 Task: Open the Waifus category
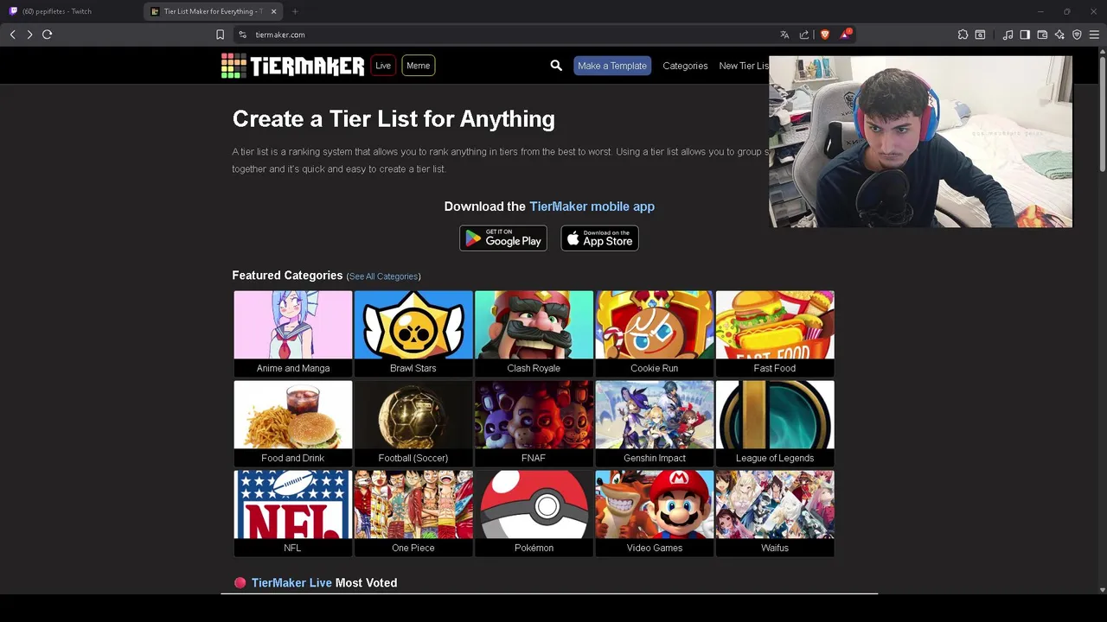point(775,513)
